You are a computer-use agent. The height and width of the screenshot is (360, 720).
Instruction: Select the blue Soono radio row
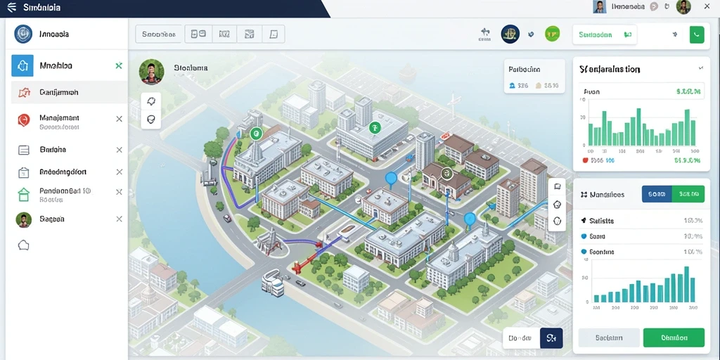point(642,236)
